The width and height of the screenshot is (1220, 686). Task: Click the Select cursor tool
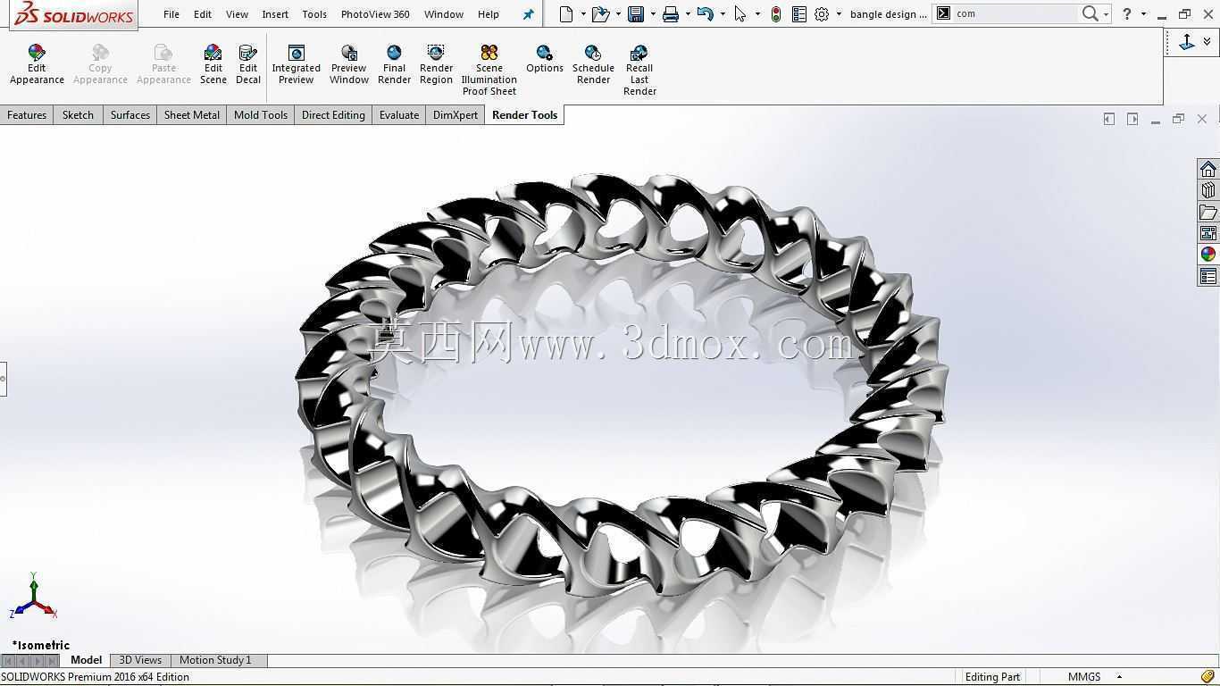[740, 13]
